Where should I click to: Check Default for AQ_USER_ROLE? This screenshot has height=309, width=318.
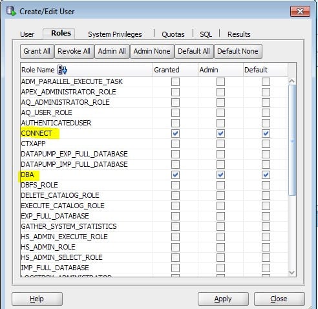(x=266, y=112)
